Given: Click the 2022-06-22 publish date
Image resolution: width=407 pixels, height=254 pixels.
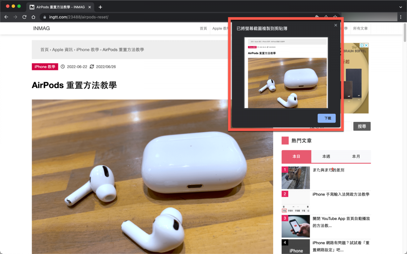Looking at the screenshot, I should point(77,67).
